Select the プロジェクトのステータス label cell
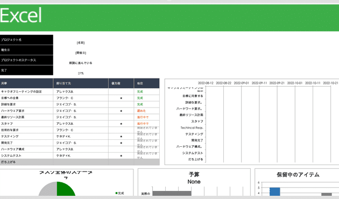 pos(26,60)
